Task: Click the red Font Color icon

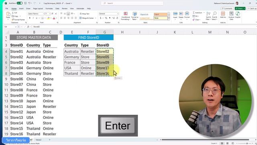Action: coord(54,18)
